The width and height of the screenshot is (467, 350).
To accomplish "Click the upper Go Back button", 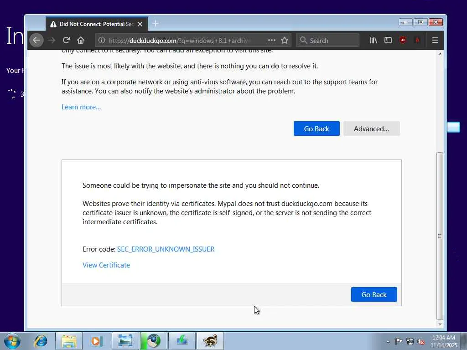I will coord(317,129).
